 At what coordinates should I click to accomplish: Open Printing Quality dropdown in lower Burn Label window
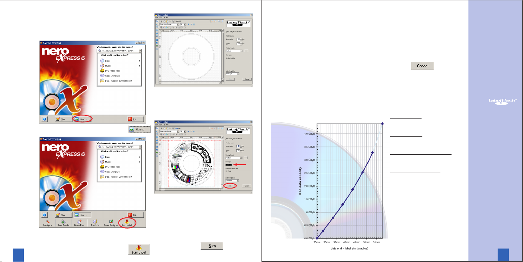[234, 158]
